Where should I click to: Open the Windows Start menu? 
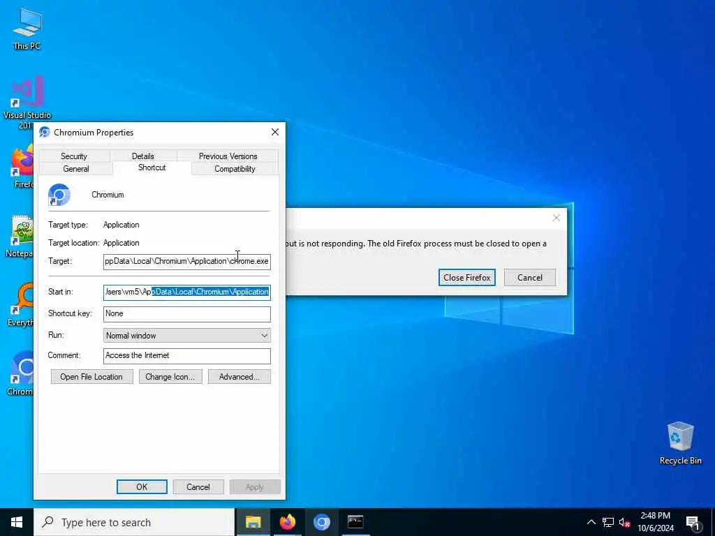pos(17,522)
